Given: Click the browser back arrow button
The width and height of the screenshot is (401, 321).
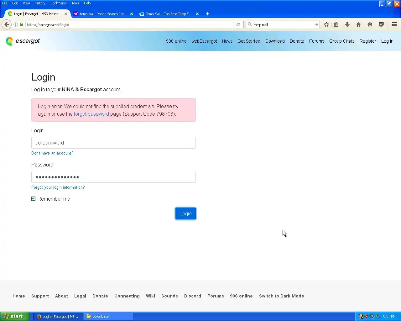Looking at the screenshot, I should click(7, 24).
